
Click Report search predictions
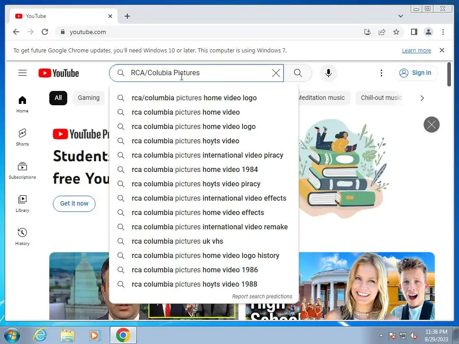[x=262, y=297]
